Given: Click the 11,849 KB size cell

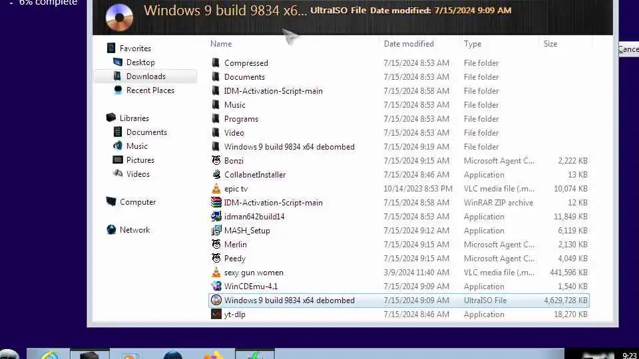Looking at the screenshot, I should click(x=570, y=217).
